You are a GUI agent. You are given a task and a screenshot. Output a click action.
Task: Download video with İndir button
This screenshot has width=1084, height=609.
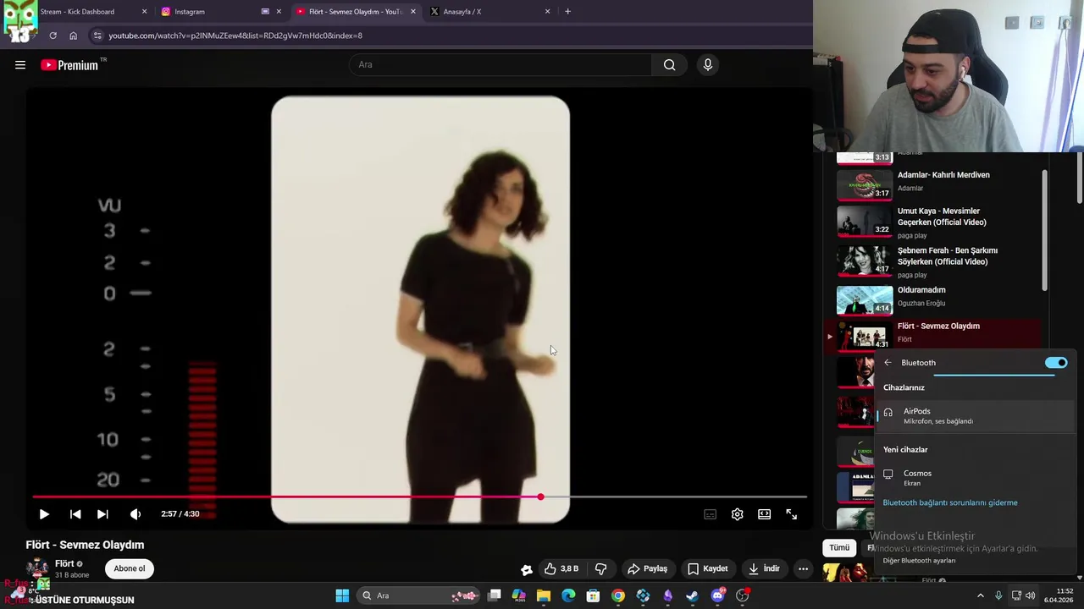tap(763, 568)
